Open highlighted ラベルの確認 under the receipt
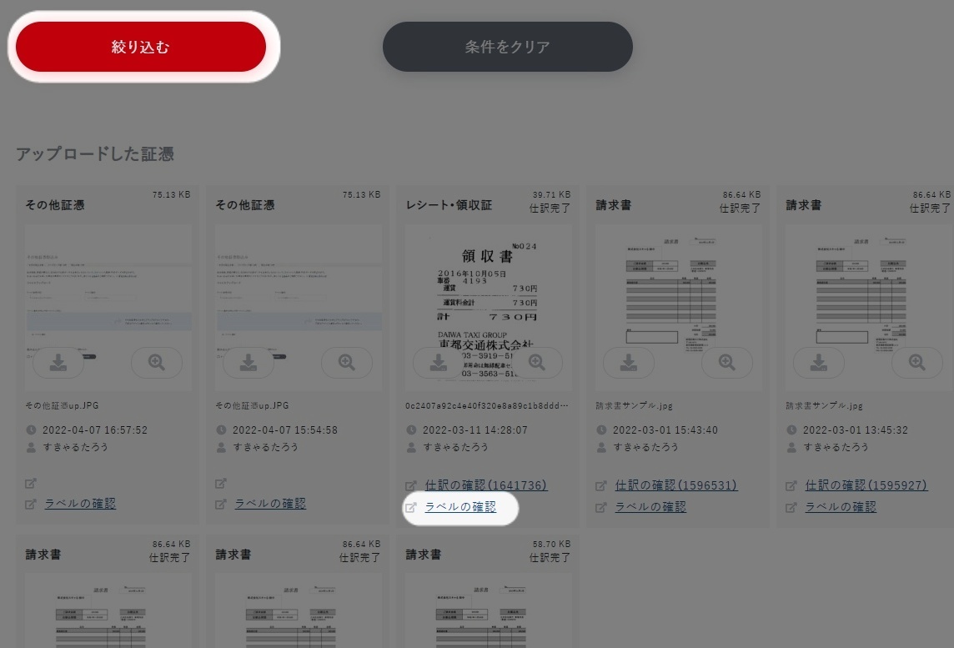Image resolution: width=954 pixels, height=648 pixels. point(460,507)
